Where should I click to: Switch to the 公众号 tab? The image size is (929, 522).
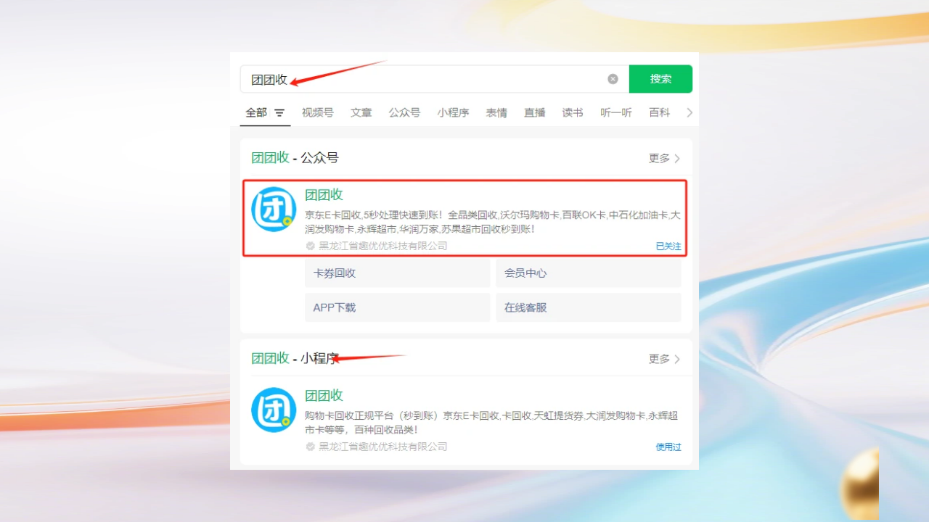pos(404,112)
